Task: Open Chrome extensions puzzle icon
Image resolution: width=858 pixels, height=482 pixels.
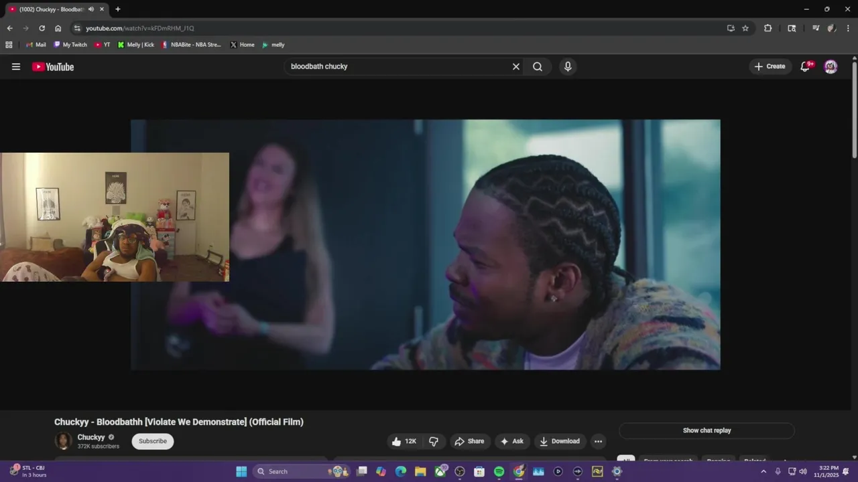Action: point(768,28)
